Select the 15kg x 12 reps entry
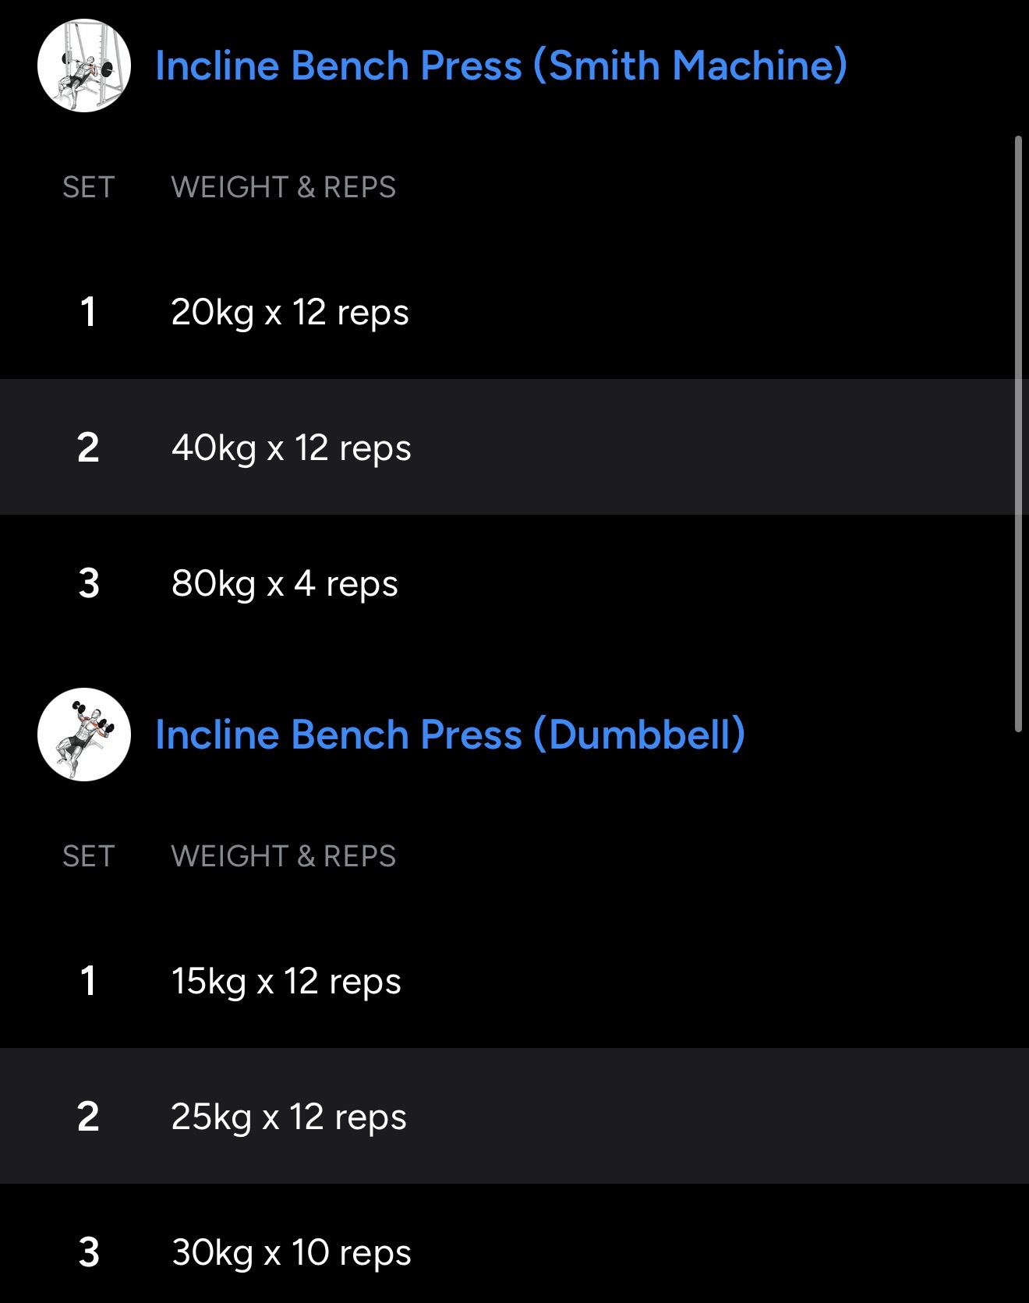Image resolution: width=1029 pixels, height=1303 pixels. [286, 981]
